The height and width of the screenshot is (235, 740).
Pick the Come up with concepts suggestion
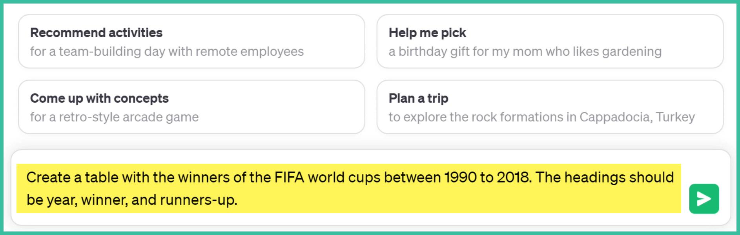(191, 107)
